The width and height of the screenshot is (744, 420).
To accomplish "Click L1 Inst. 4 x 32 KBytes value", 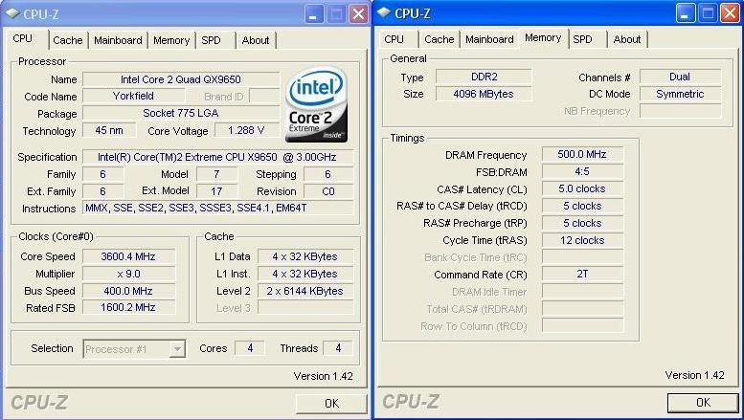I will 305,274.
